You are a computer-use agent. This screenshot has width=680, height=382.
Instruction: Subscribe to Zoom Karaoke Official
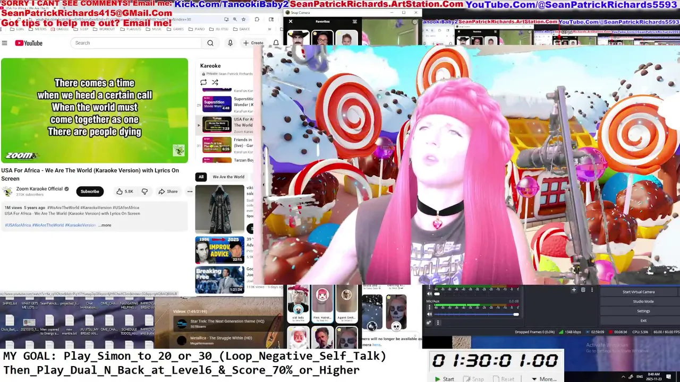90,192
